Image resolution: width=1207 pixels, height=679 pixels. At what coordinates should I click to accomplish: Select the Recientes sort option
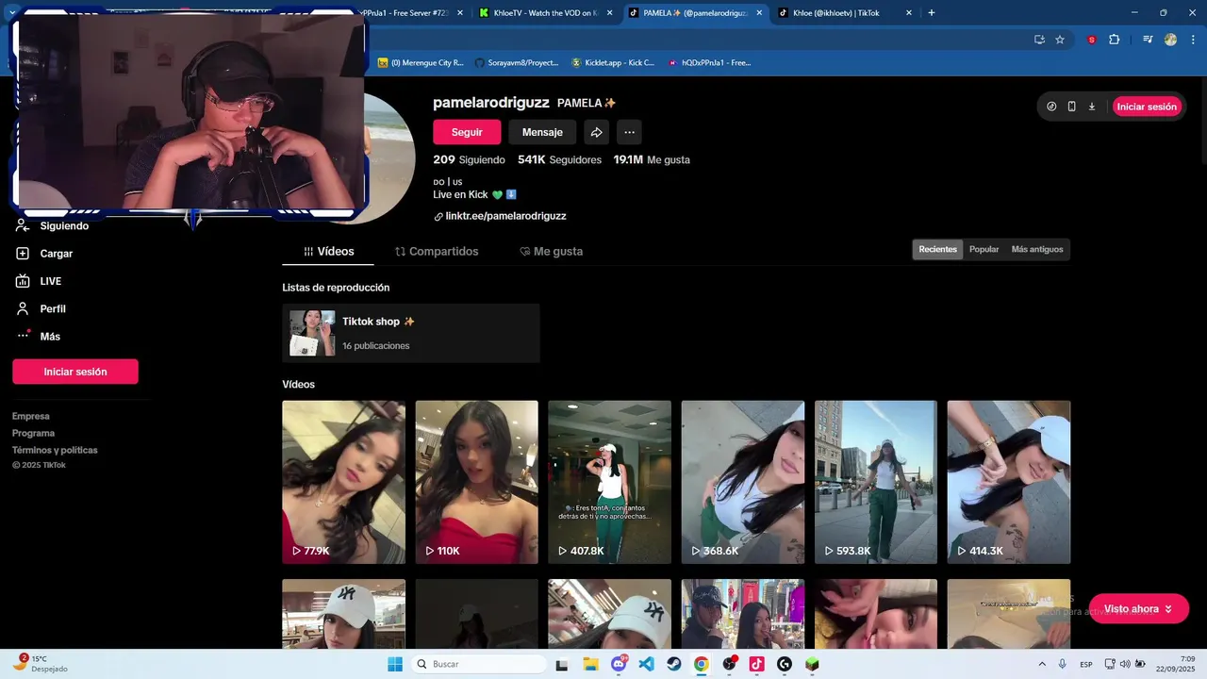pyautogui.click(x=937, y=250)
